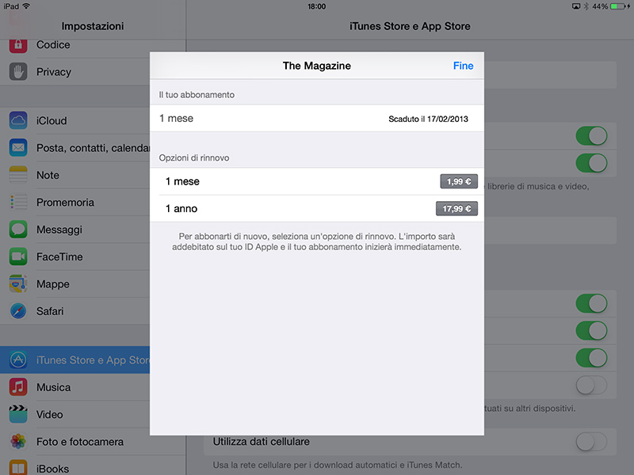Tap the 'Scaduto il 17/02/2013' expiry text
This screenshot has width=634, height=475.
coord(428,119)
